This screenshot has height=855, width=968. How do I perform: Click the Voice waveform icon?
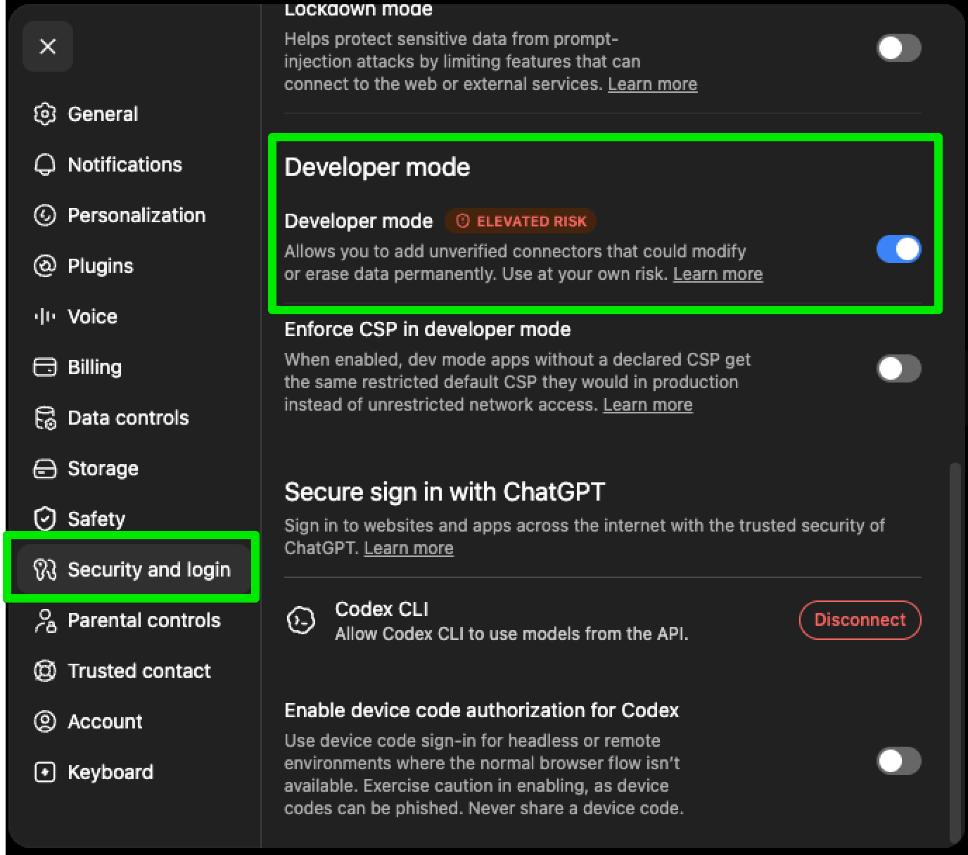coord(45,316)
